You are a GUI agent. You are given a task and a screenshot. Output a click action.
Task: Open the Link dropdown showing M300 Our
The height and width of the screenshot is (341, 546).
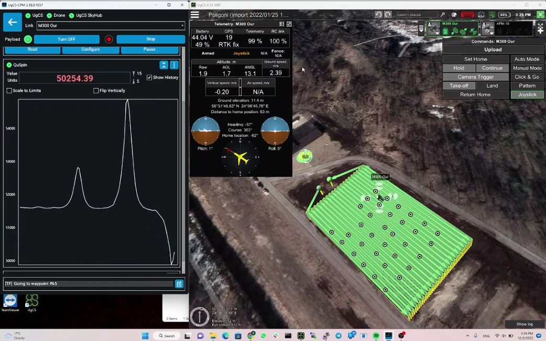pyautogui.click(x=111, y=25)
